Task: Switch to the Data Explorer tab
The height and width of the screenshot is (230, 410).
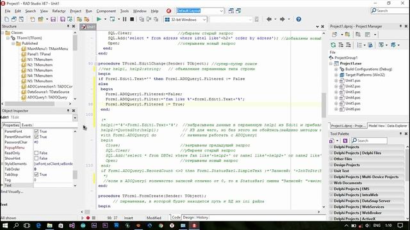Action: [397, 126]
